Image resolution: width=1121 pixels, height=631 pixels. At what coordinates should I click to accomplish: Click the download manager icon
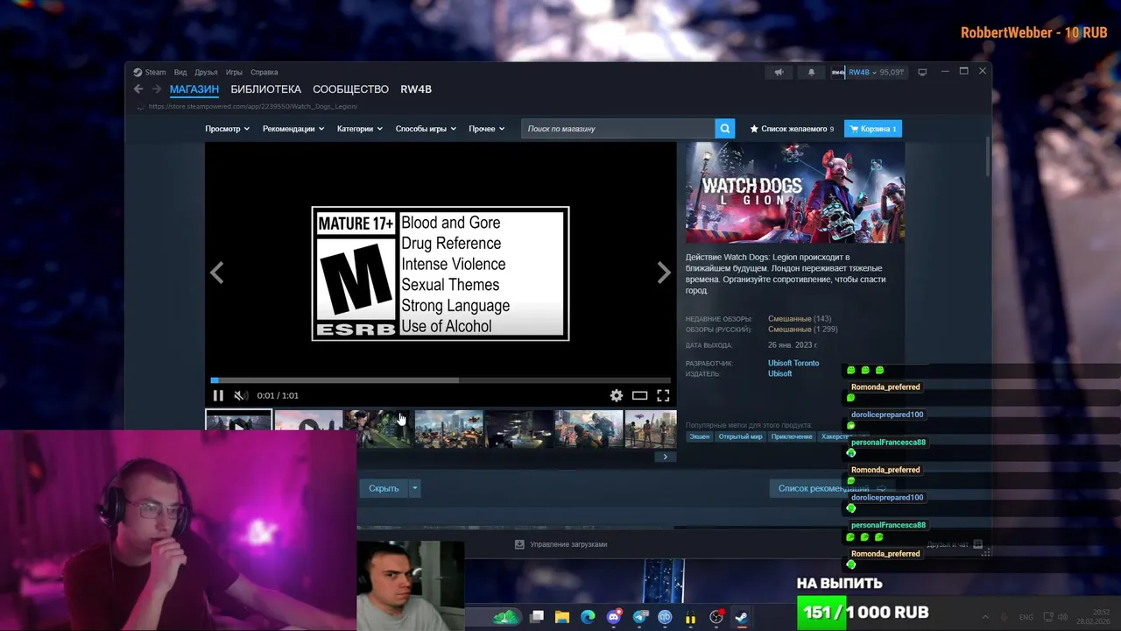click(x=519, y=544)
